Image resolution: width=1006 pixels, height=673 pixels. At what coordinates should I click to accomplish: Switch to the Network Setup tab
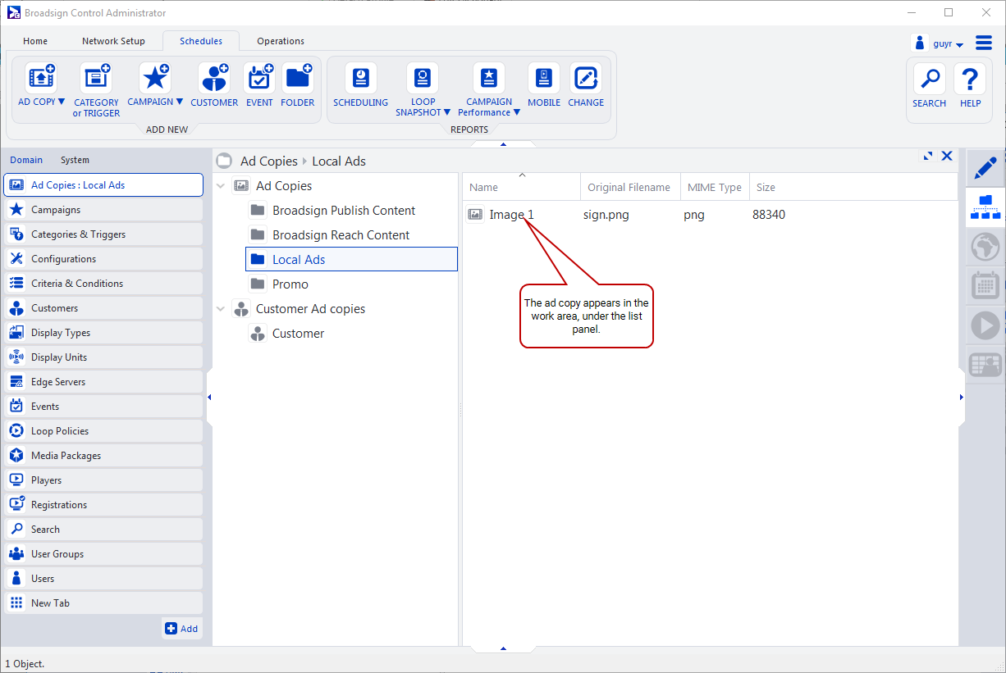click(113, 41)
